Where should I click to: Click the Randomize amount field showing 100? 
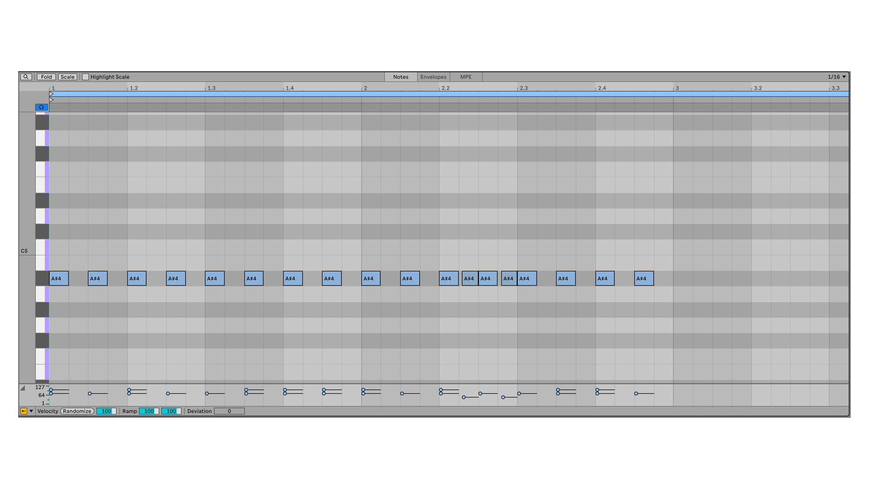tap(106, 411)
